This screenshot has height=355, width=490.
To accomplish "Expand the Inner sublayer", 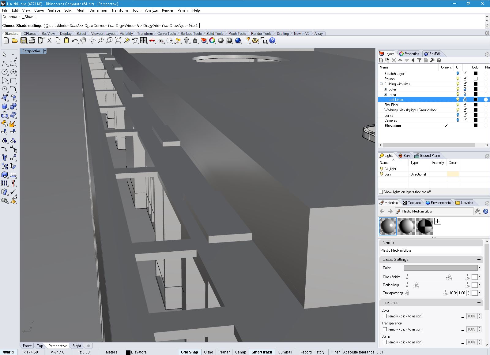I will tap(386, 94).
